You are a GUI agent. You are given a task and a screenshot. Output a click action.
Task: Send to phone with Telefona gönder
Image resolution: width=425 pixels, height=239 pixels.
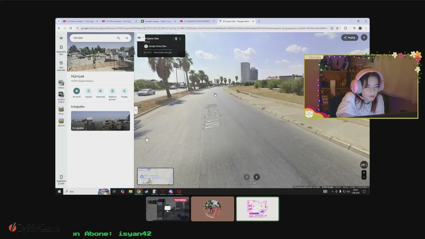112,94
